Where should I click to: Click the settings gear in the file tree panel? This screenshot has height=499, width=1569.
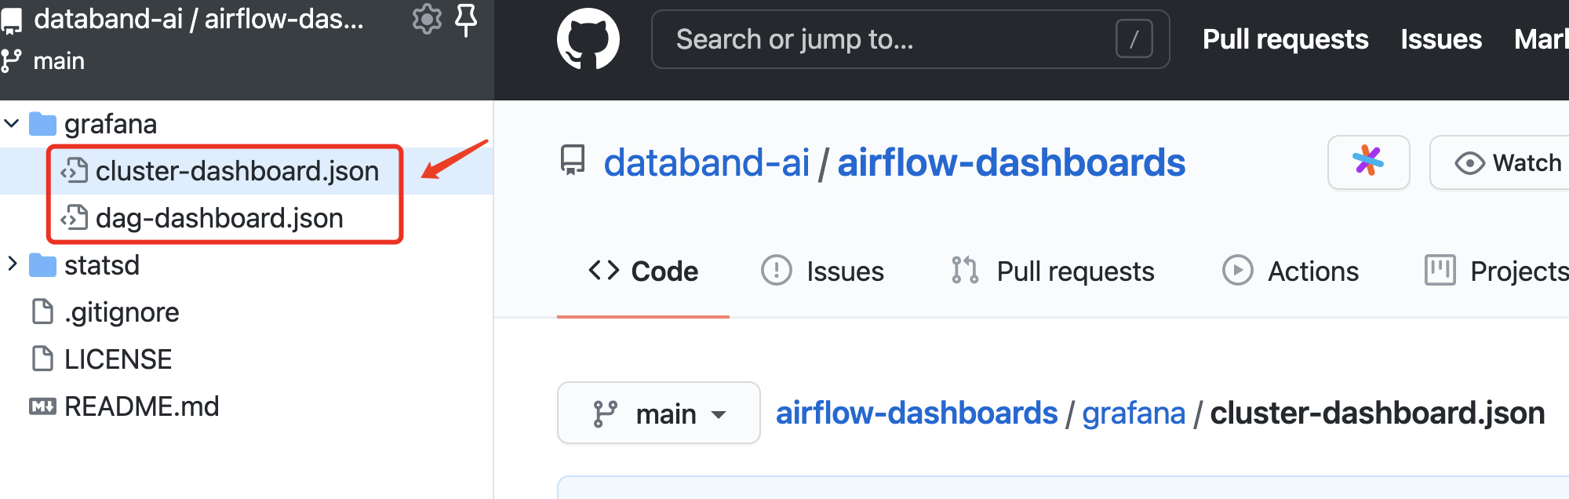426,21
